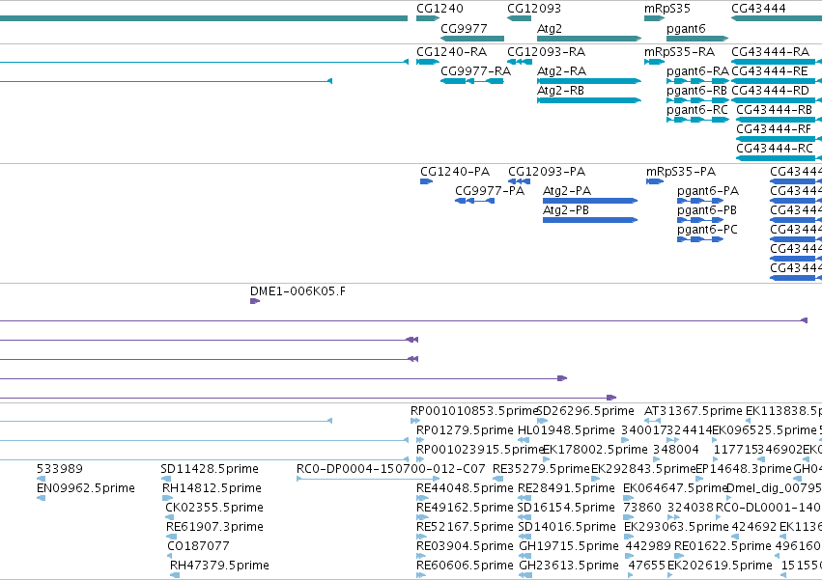The image size is (822, 580).
Task: Click the CG9977 gene label
Action: 464,28
